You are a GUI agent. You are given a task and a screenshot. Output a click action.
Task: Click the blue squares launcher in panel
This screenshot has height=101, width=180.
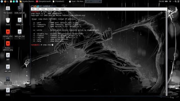pos(17,1)
